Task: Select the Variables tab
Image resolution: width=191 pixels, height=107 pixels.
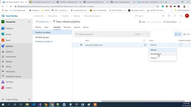Action: point(57,27)
